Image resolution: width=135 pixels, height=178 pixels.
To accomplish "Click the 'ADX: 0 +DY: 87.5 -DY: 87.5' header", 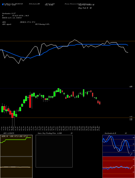I will 14,136.
